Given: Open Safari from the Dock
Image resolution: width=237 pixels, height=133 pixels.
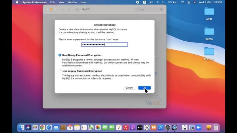Looking at the screenshot, I should (49, 127).
